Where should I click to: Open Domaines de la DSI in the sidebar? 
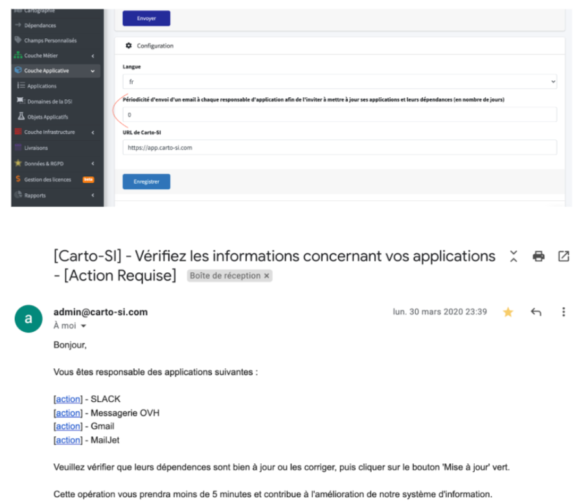49,101
